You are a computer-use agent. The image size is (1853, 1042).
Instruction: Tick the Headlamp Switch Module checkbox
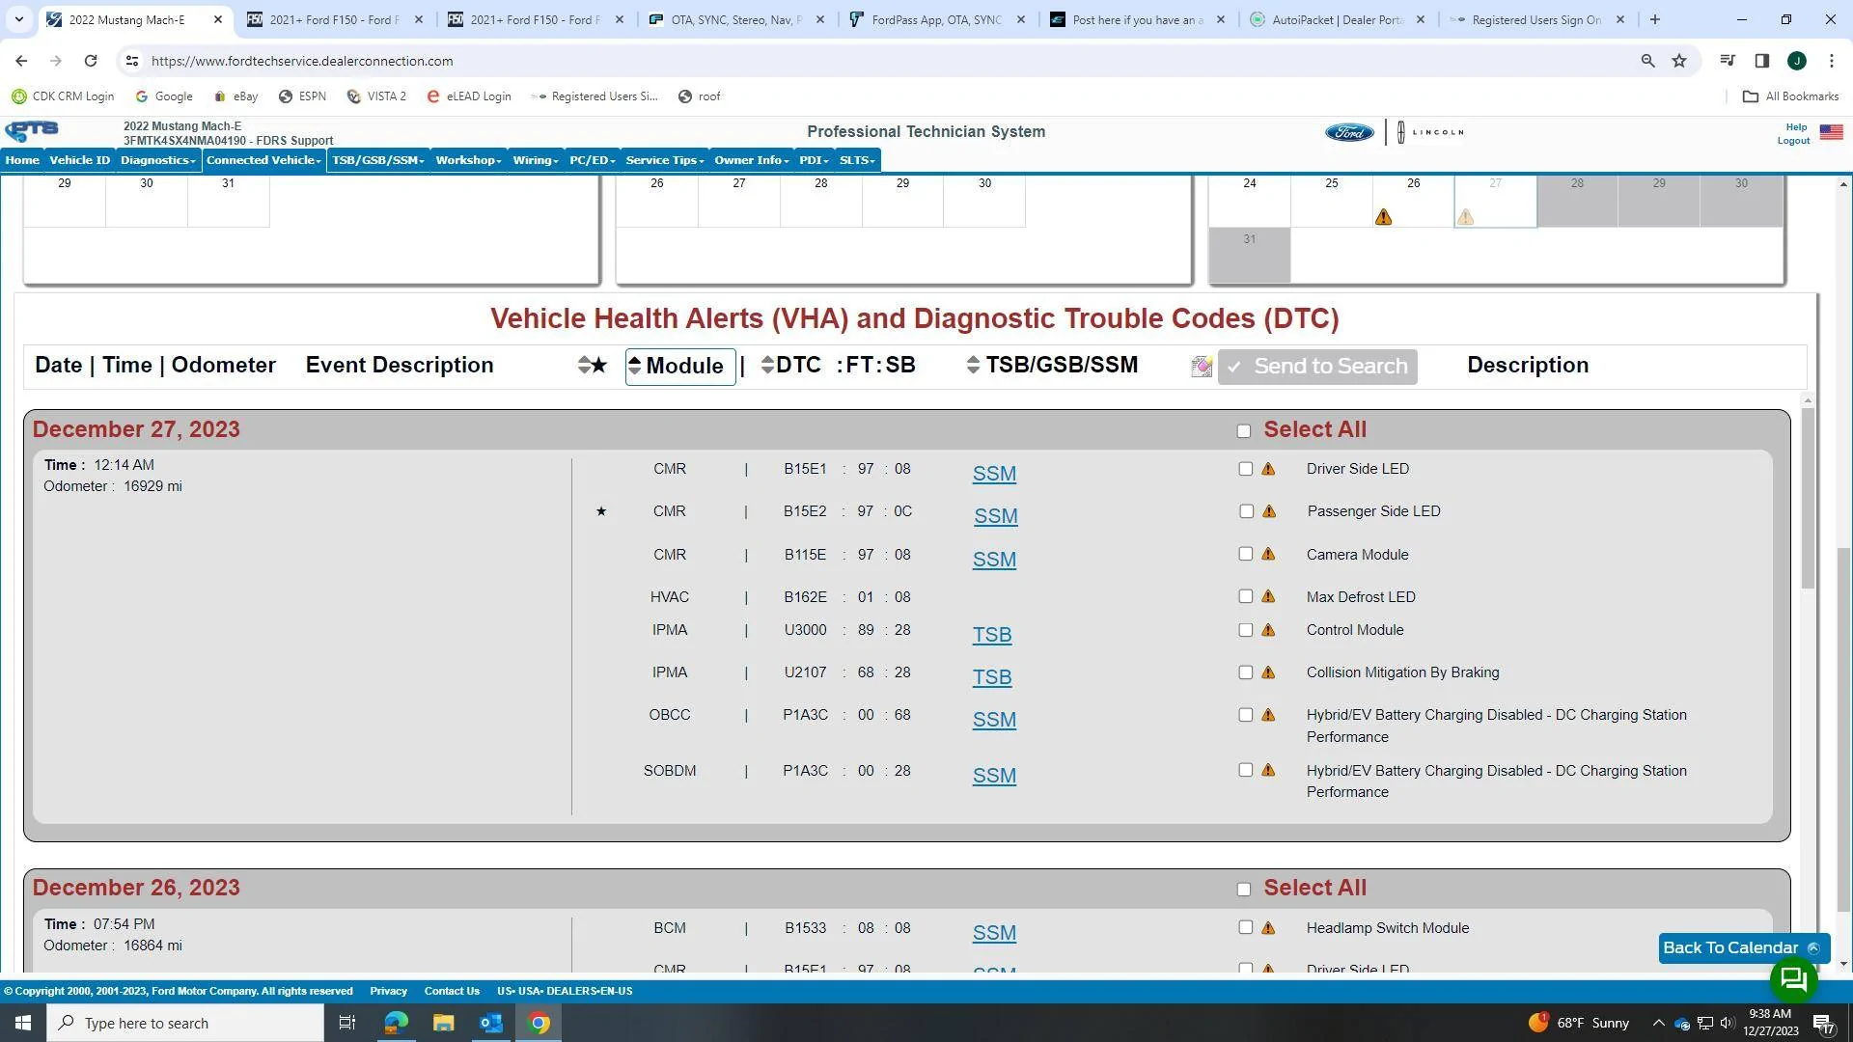click(x=1246, y=927)
